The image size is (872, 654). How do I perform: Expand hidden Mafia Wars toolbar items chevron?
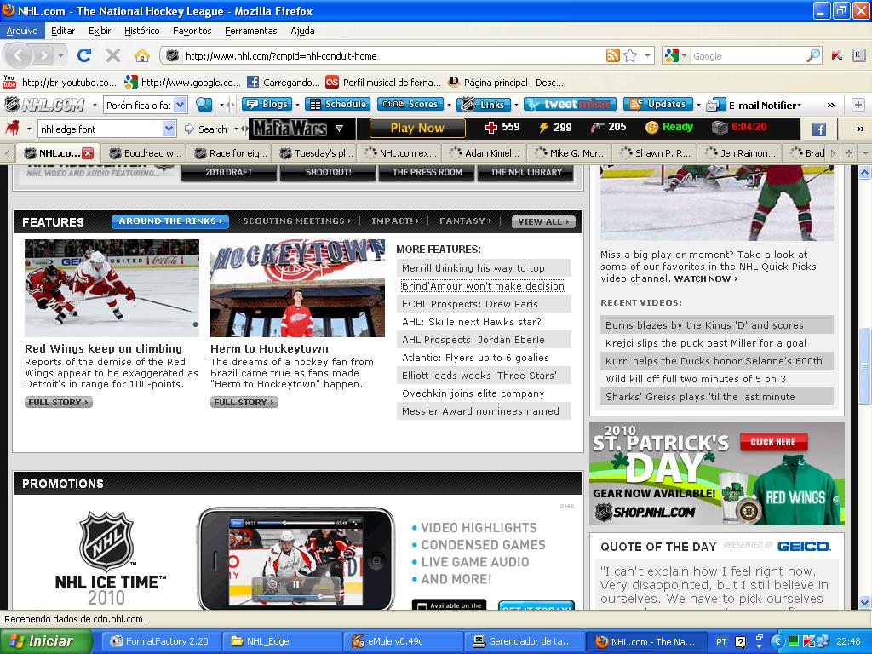[x=860, y=129]
